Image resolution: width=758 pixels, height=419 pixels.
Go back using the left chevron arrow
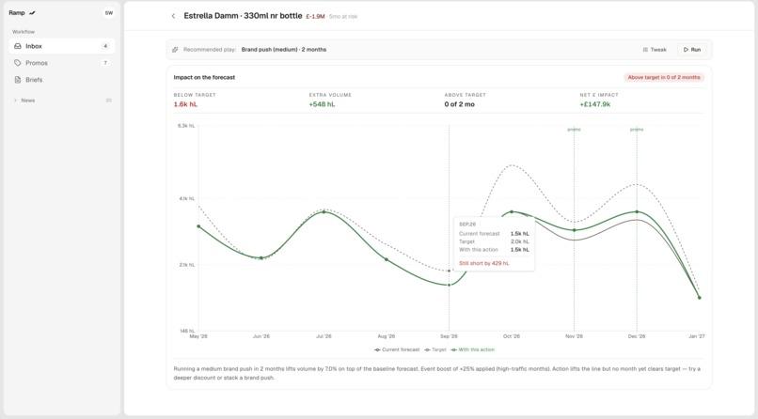pyautogui.click(x=173, y=16)
